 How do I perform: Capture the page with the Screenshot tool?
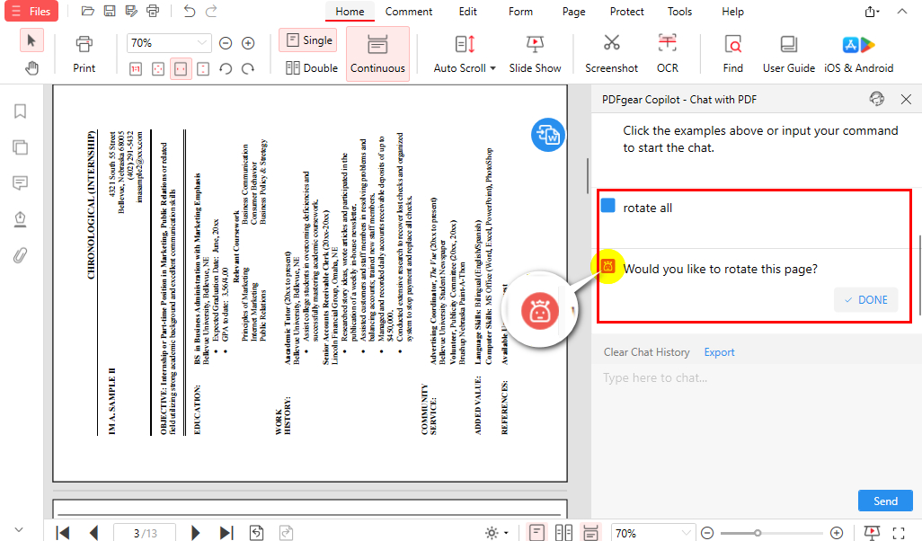pos(611,52)
